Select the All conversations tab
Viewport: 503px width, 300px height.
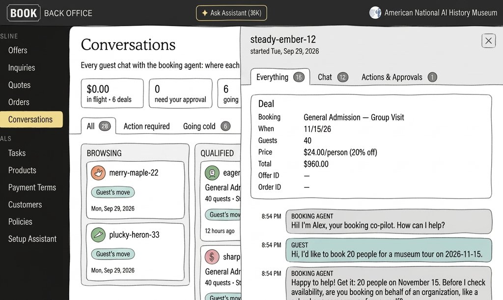pyautogui.click(x=98, y=126)
